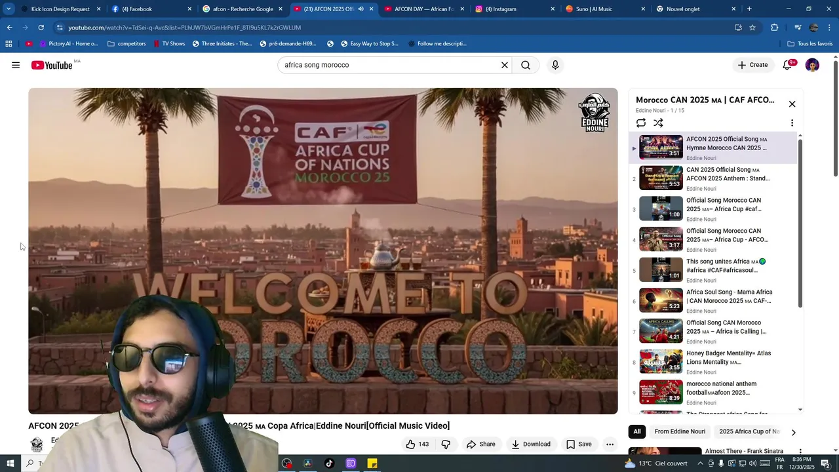Open the TV Shows bookmark
Screen dimensions: 839x472
click(x=169, y=44)
